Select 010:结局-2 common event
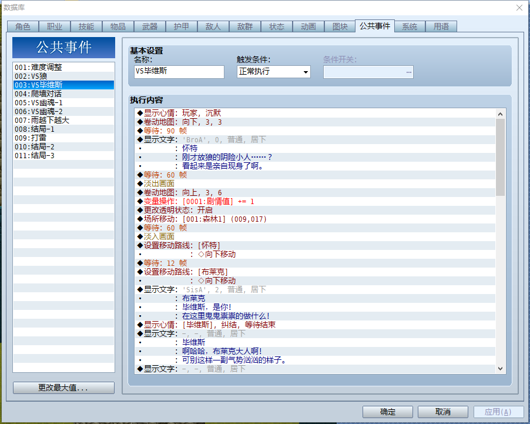This screenshot has width=530, height=424. [x=63, y=146]
